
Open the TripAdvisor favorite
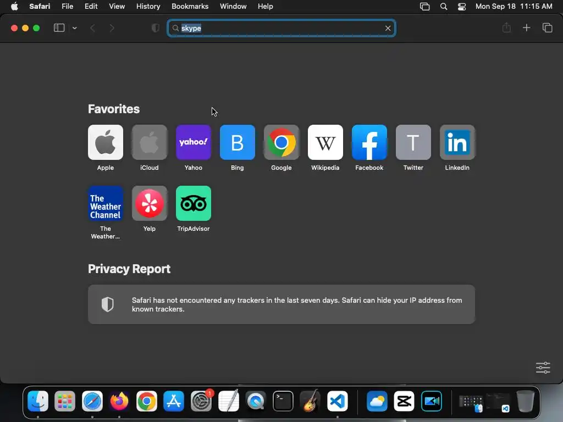[x=193, y=203]
